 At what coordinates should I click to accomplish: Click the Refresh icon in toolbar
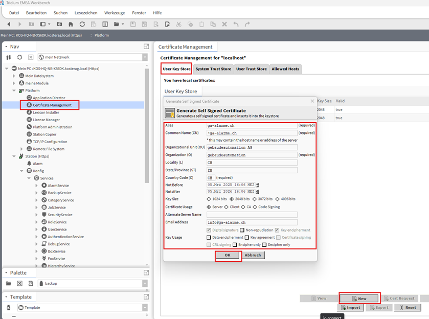[82, 24]
